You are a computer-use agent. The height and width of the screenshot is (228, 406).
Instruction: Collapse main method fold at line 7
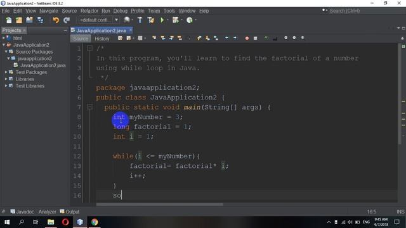[89, 106]
